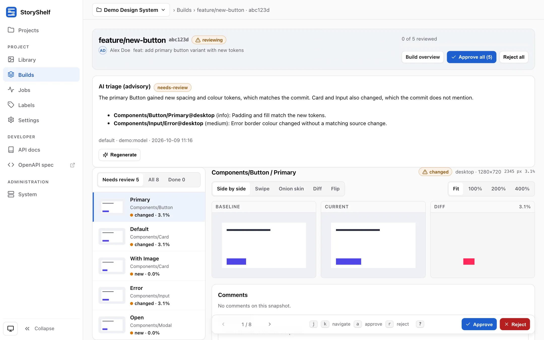This screenshot has width=544, height=340.
Task: Click the StoryShelf logo icon
Action: click(x=11, y=12)
